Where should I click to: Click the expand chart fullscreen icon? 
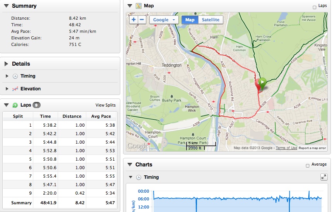pyautogui.click(x=323, y=177)
